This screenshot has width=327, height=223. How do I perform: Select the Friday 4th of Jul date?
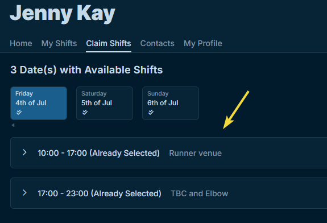click(x=39, y=104)
